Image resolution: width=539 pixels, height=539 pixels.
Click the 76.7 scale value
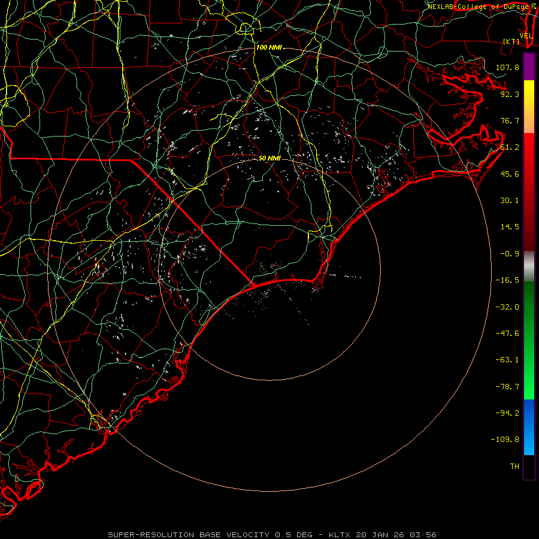(x=510, y=120)
